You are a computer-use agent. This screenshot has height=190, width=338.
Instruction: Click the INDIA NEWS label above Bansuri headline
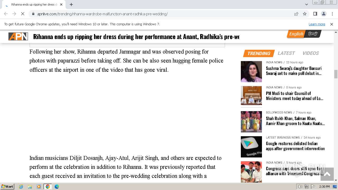274,62
